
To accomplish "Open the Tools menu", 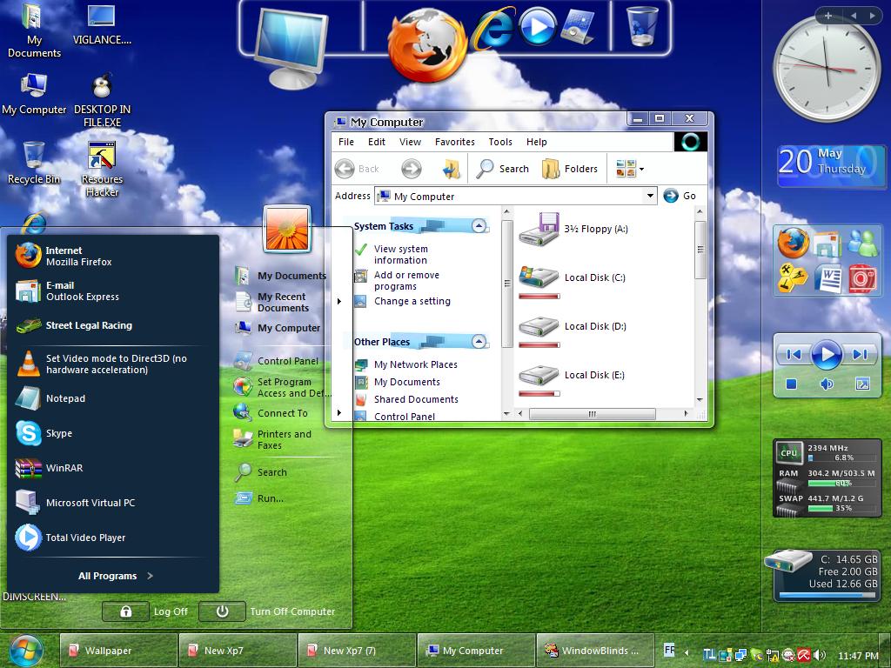I will (x=500, y=142).
